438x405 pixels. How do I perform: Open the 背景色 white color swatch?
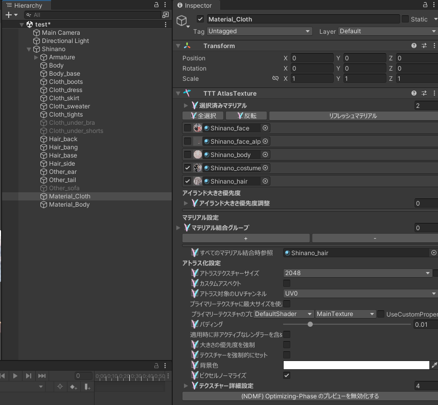(x=356, y=365)
